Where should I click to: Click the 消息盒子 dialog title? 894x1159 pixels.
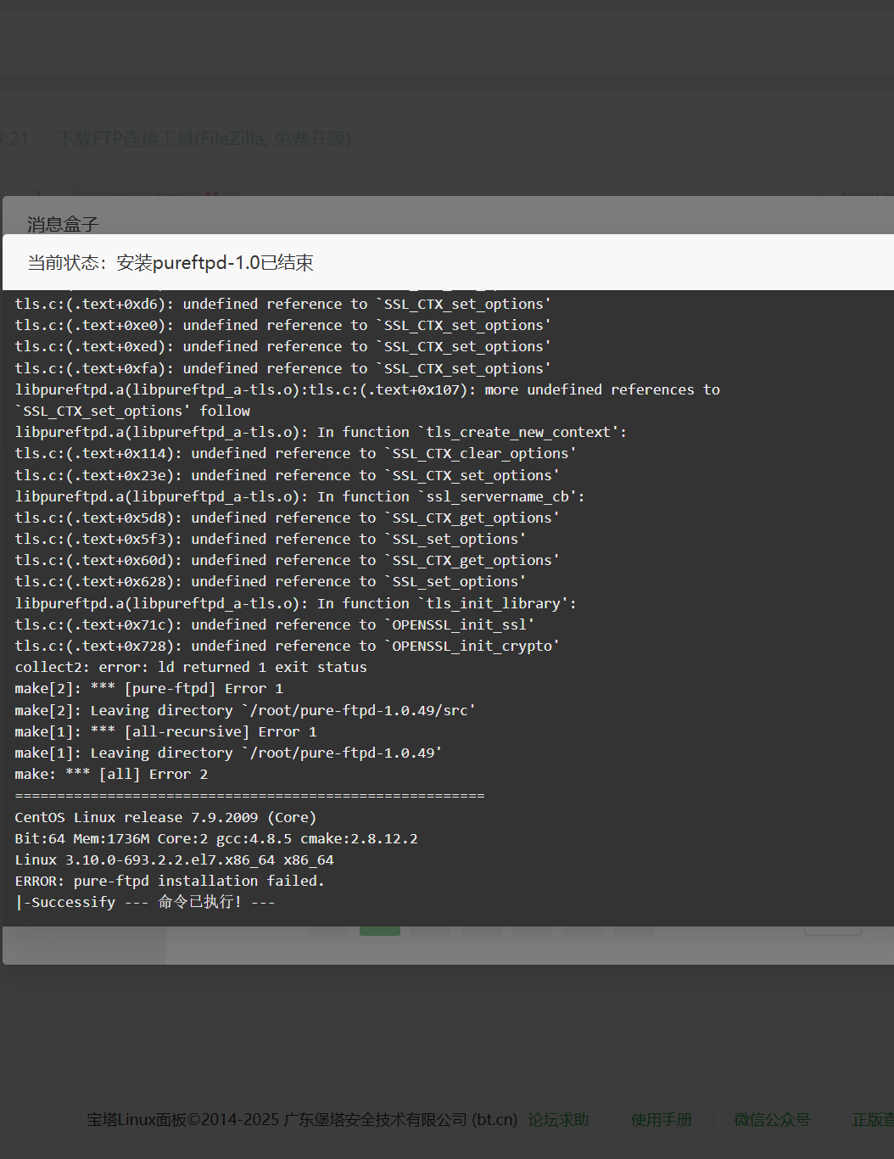[63, 224]
